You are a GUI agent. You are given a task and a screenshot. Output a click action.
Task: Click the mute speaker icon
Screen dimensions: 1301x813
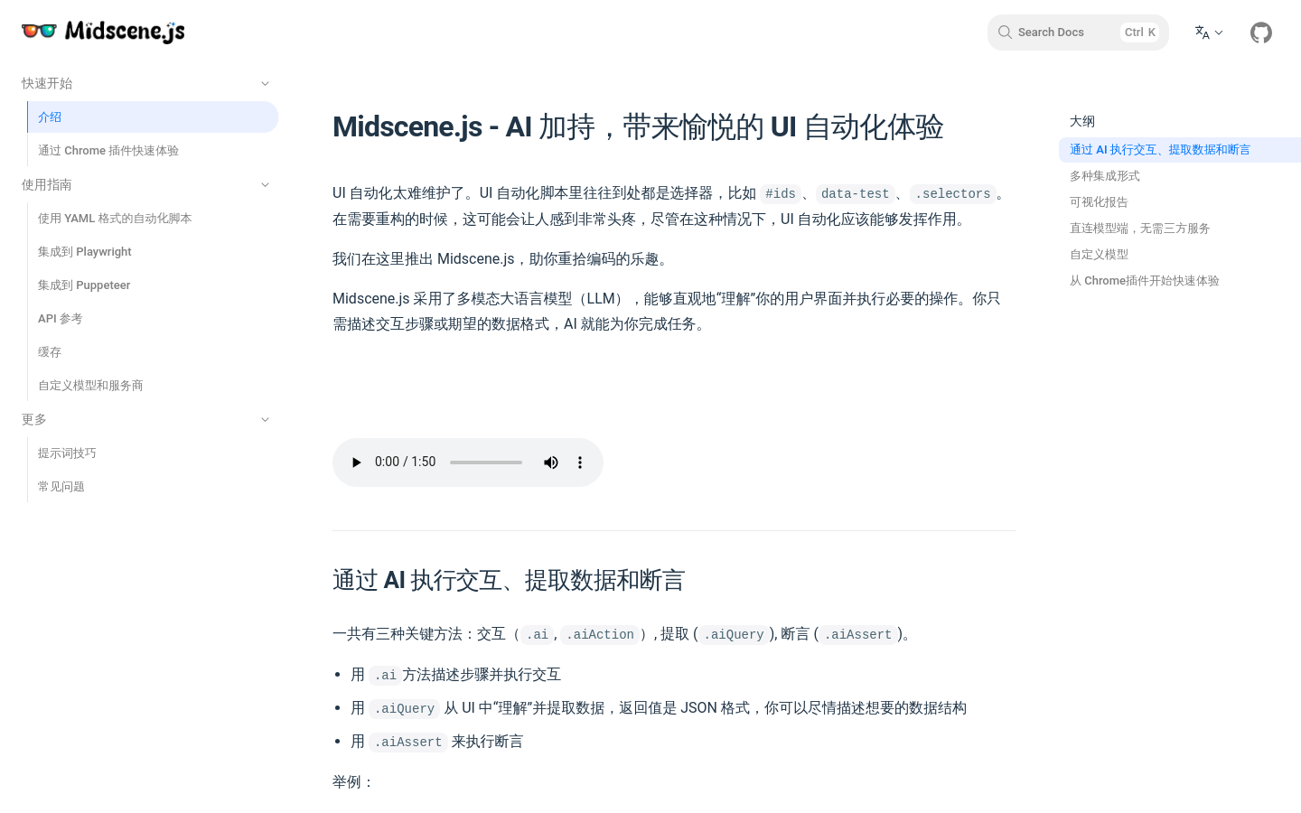coord(550,462)
